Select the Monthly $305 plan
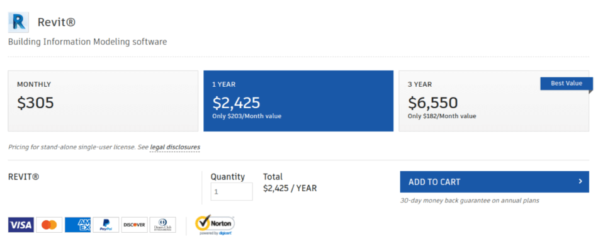 [x=103, y=101]
